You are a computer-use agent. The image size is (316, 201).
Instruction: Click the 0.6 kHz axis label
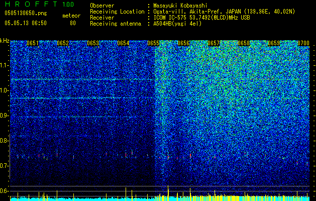(x=4, y=191)
